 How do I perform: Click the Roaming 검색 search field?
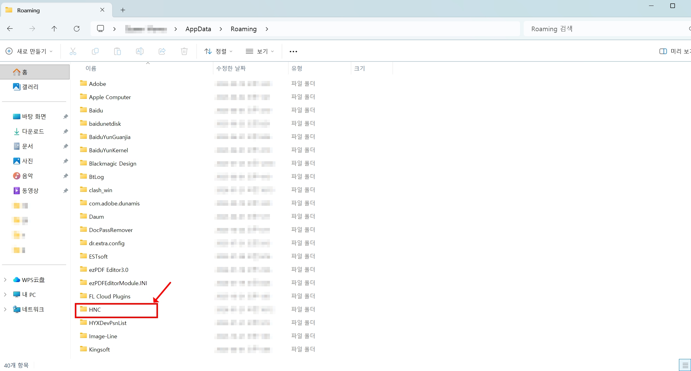coord(587,29)
